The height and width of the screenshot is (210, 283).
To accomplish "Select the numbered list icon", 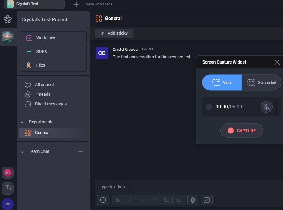I will click(178, 200).
